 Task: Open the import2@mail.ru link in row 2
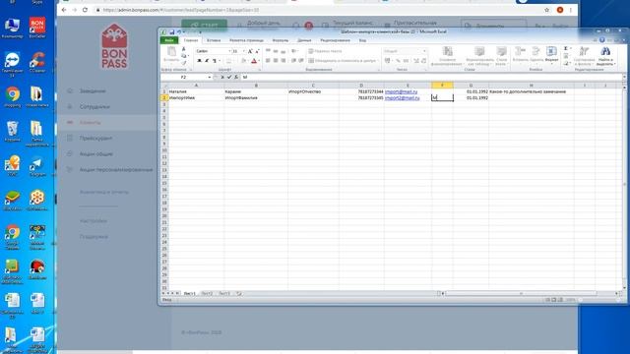pyautogui.click(x=403, y=98)
